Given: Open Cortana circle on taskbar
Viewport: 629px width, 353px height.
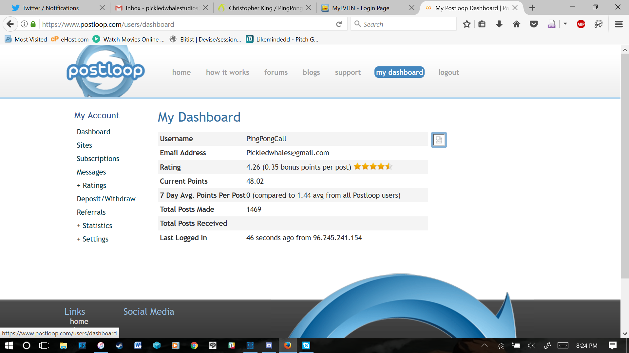Looking at the screenshot, I should (x=27, y=345).
